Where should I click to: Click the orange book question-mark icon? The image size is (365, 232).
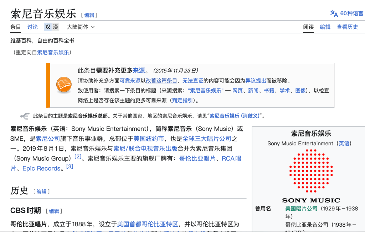click(64, 85)
